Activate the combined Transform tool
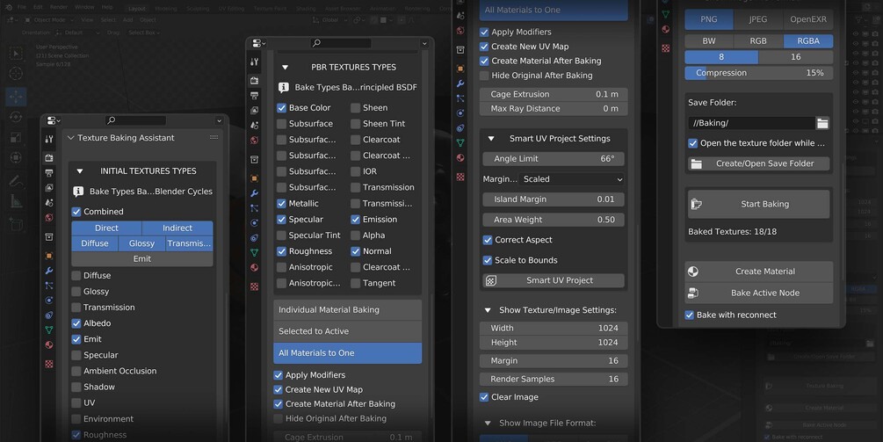This screenshot has width=883, height=442. tap(16, 157)
